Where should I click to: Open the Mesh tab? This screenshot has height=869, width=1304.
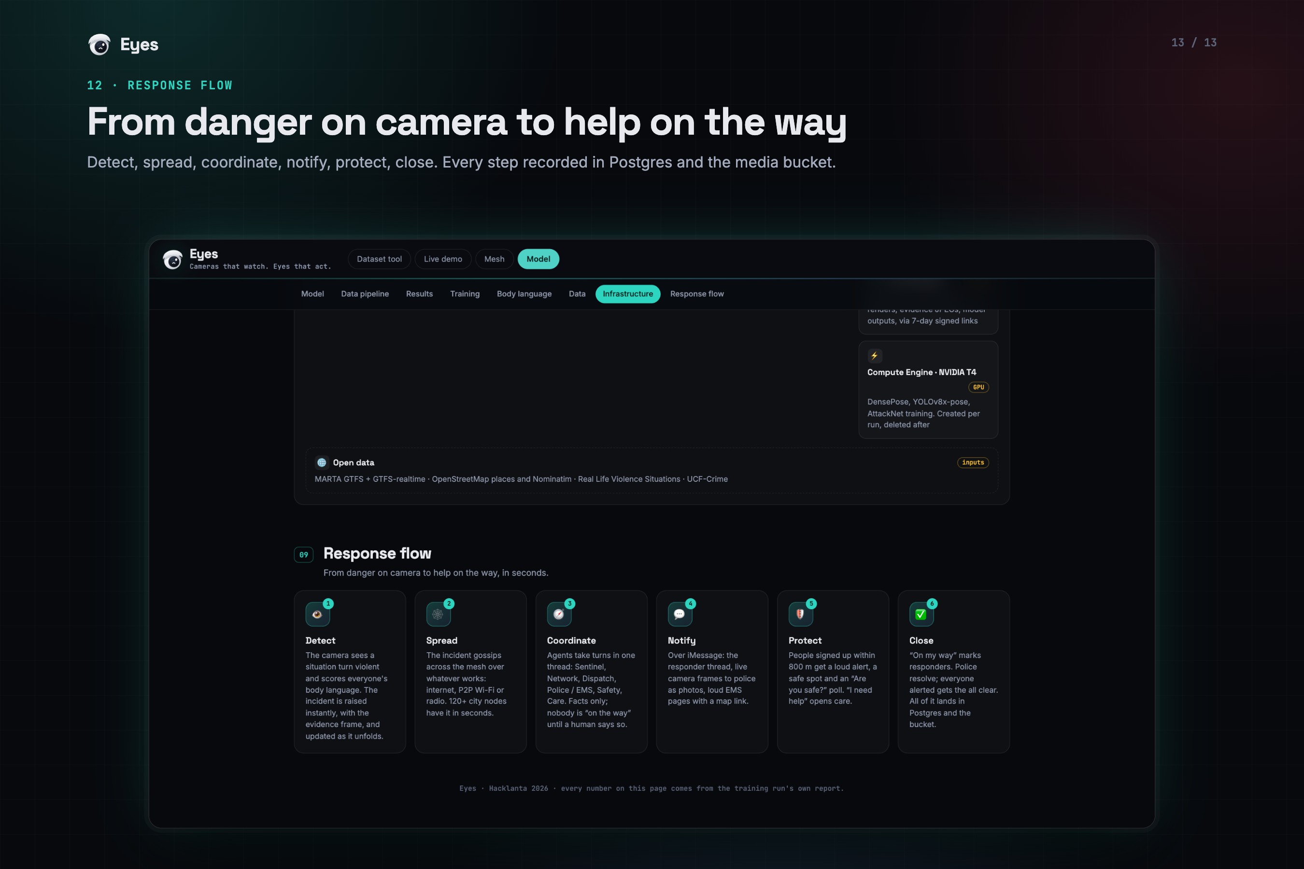coord(494,259)
